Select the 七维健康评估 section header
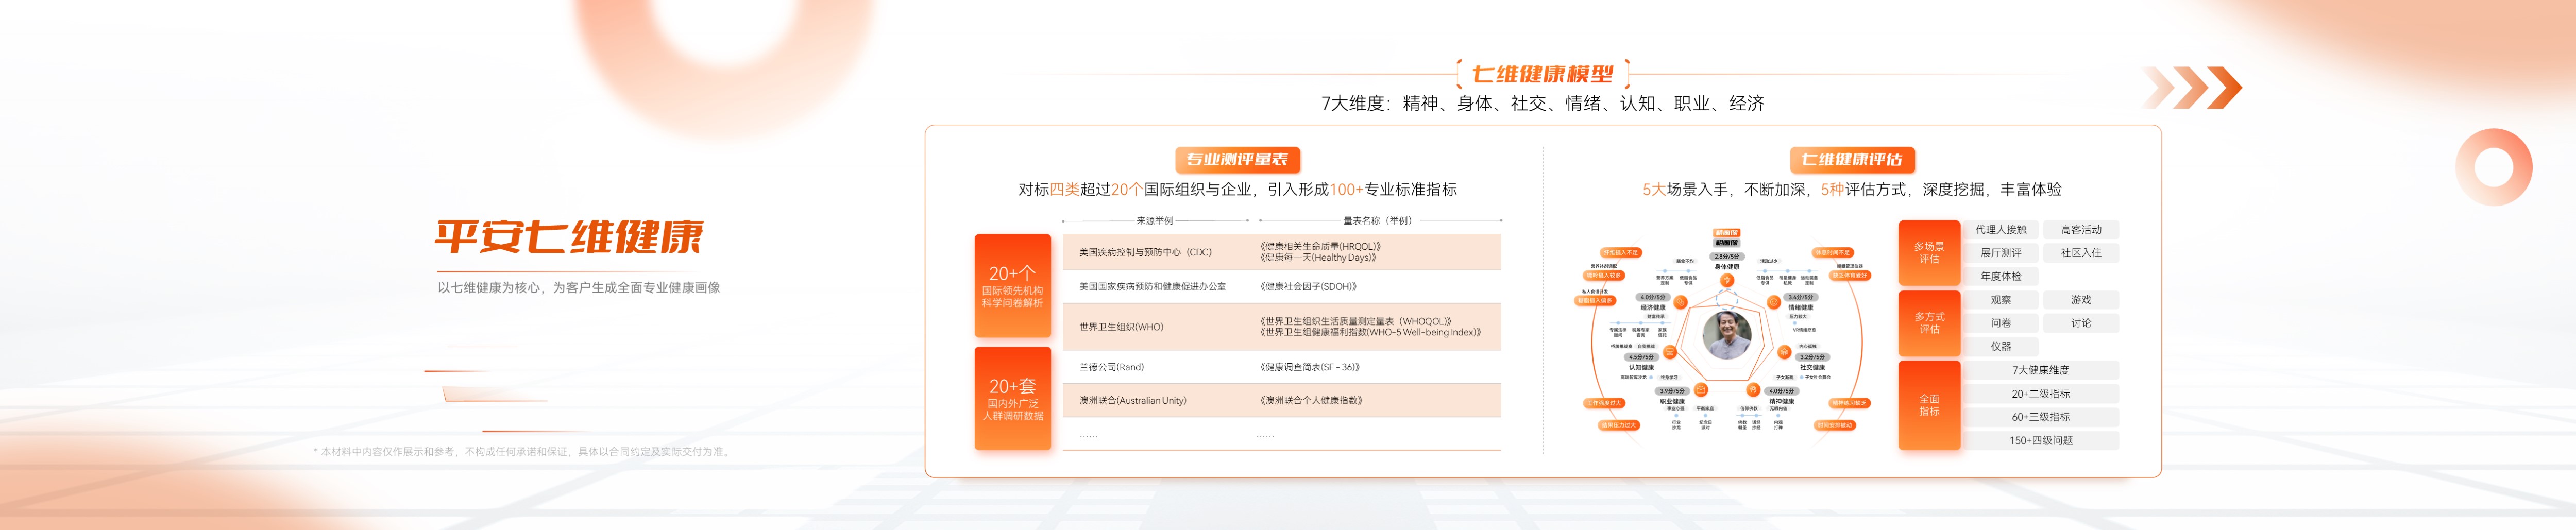The height and width of the screenshot is (530, 2576). [x=1851, y=159]
